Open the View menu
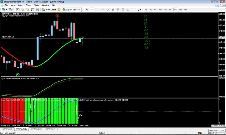 (13, 5)
